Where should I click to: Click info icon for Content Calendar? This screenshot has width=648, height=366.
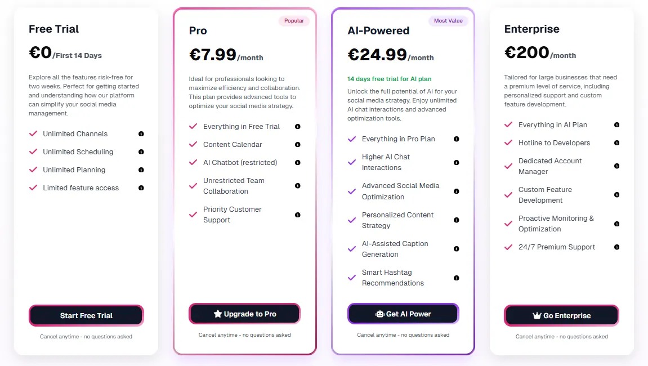[298, 144]
